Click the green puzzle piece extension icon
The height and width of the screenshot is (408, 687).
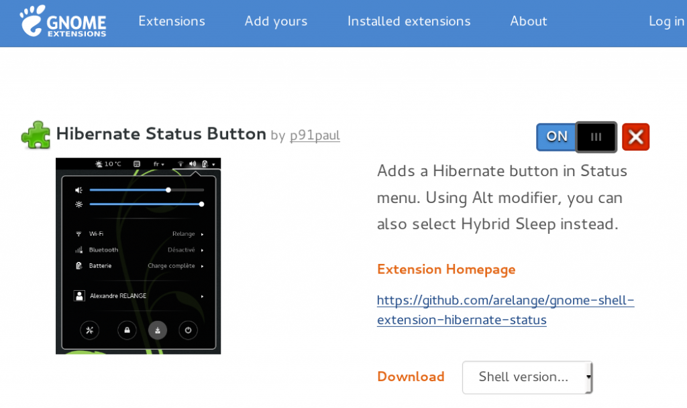click(x=36, y=135)
